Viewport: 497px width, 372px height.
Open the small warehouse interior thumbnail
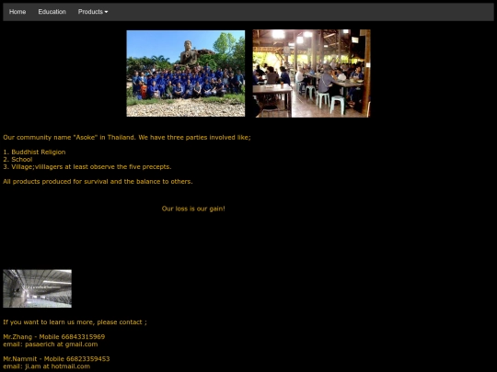tap(38, 288)
